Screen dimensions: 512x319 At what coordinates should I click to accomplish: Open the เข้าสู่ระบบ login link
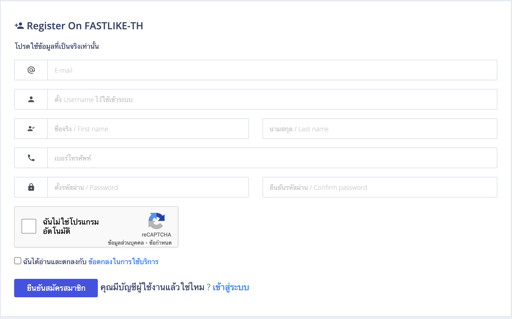coord(231,288)
